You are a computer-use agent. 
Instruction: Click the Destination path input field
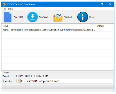click(x=67, y=81)
